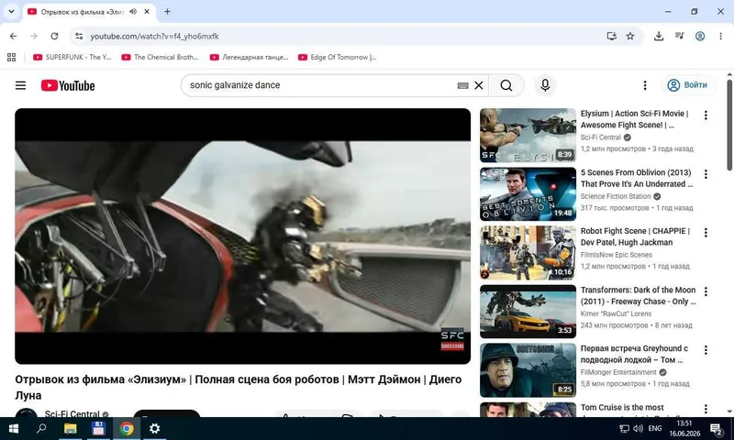Open Windows Start menu

click(x=13, y=428)
